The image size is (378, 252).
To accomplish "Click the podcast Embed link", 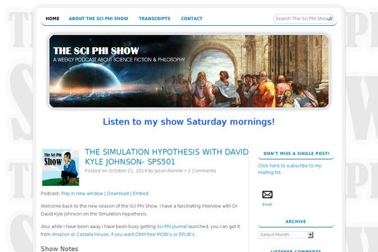I will (140, 193).
